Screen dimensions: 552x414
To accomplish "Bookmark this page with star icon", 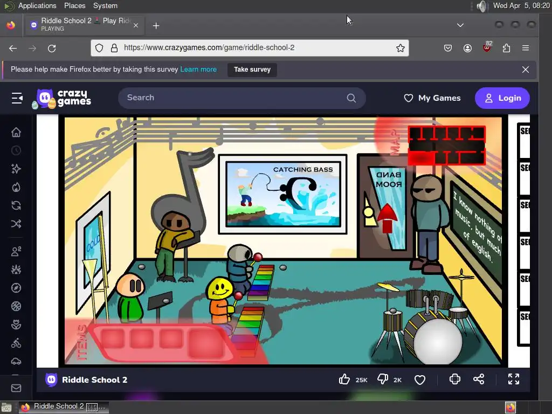I will tap(400, 48).
